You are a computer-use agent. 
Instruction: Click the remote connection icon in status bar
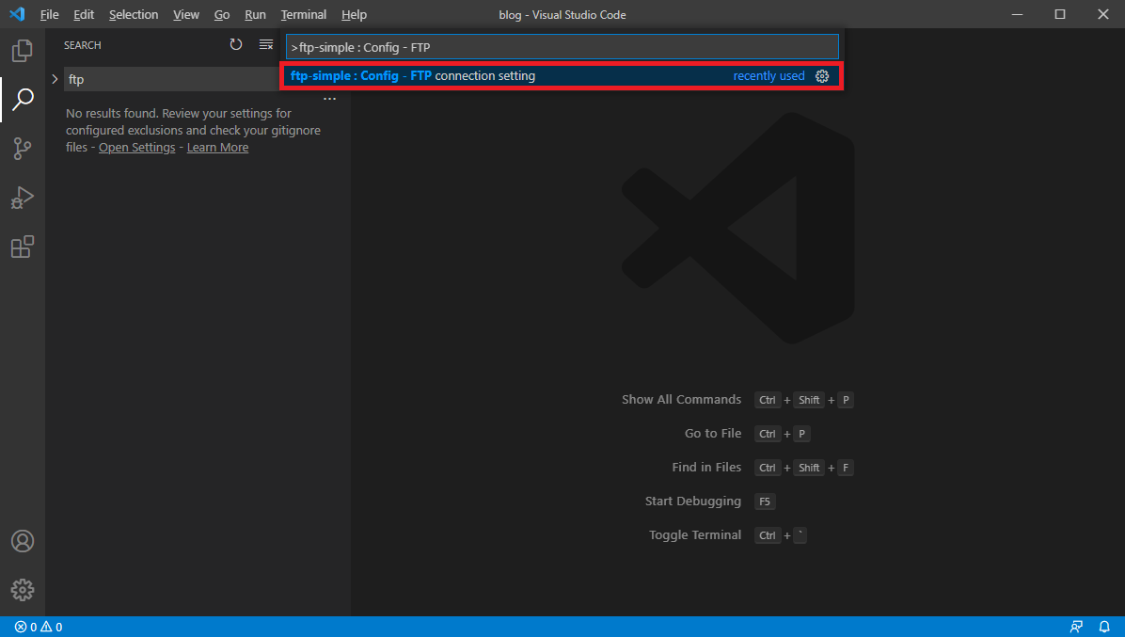pos(1076,627)
